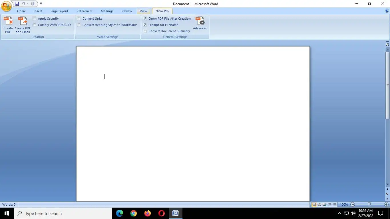The image size is (390, 219).
Task: Click the vertical scrollbar thumb
Action: pos(387,86)
